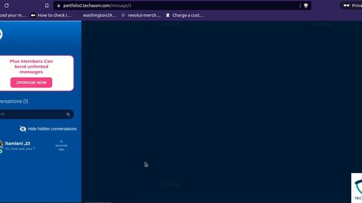Click the magnifier search icon
The height and width of the screenshot is (203, 362).
point(68,114)
